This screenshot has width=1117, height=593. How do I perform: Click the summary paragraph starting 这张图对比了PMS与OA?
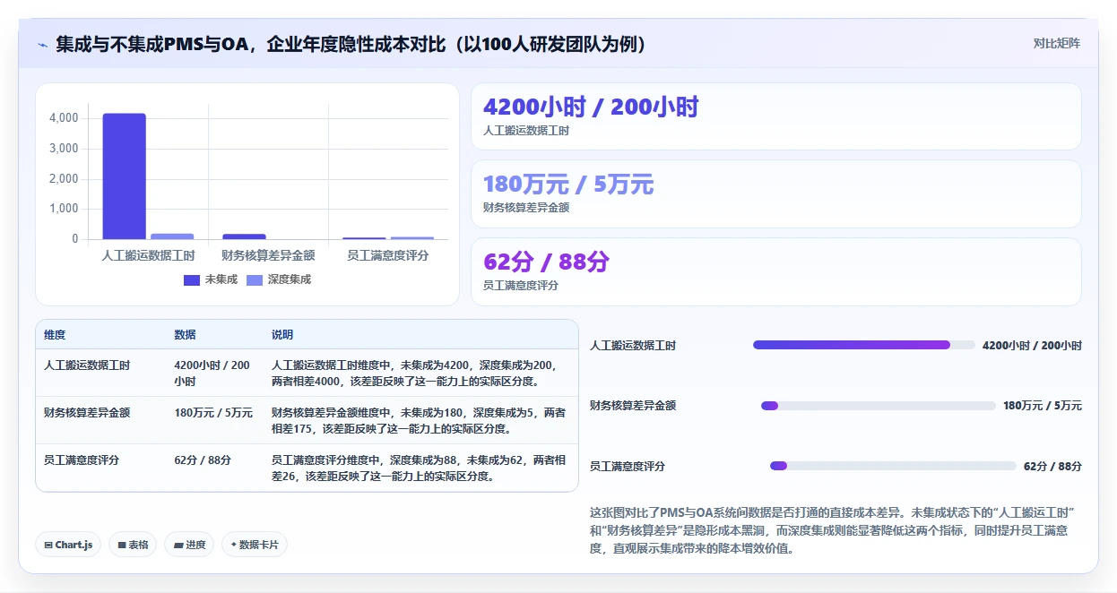click(833, 530)
